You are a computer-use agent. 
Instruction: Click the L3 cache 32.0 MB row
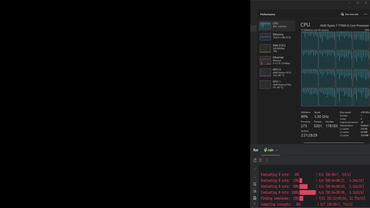pos(354,135)
